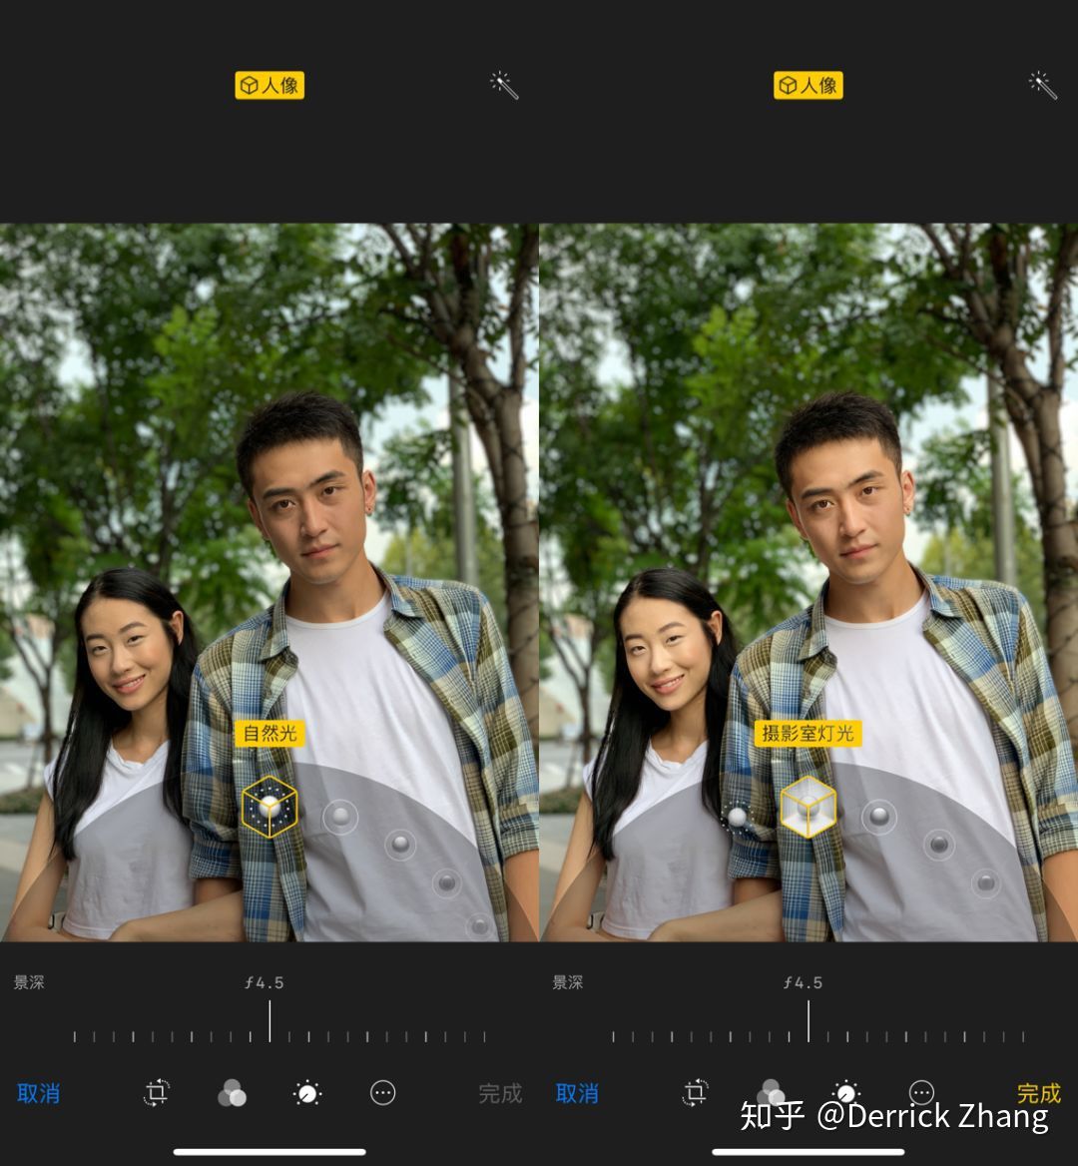1078x1166 pixels.
Task: Tap the auto-enhance magic wand on right screen
Action: point(1042,86)
